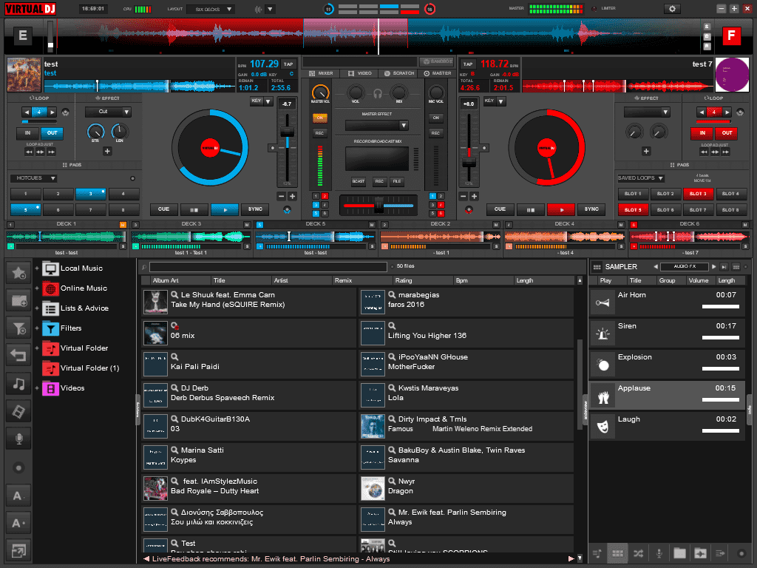Toggle right deck SYNC
Screen dimensions: 757x568
click(591, 209)
